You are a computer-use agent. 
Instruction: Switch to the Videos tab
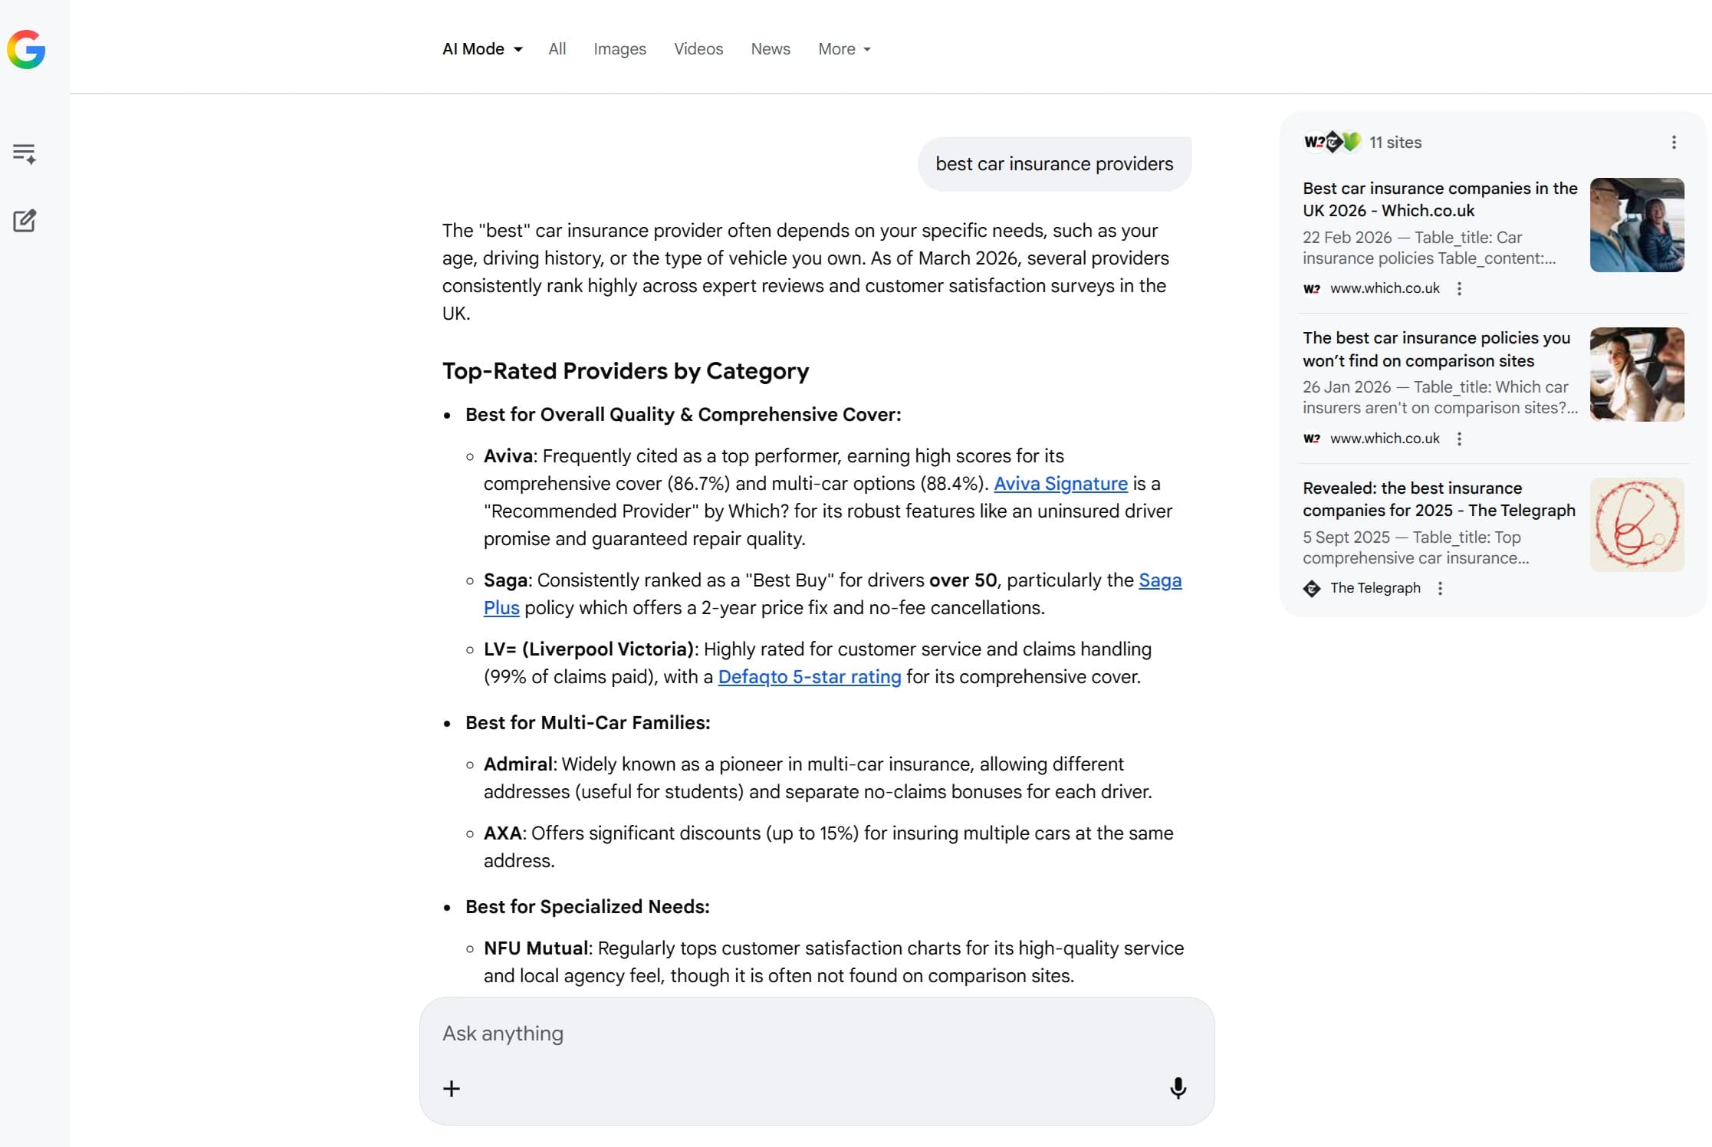[x=698, y=49]
